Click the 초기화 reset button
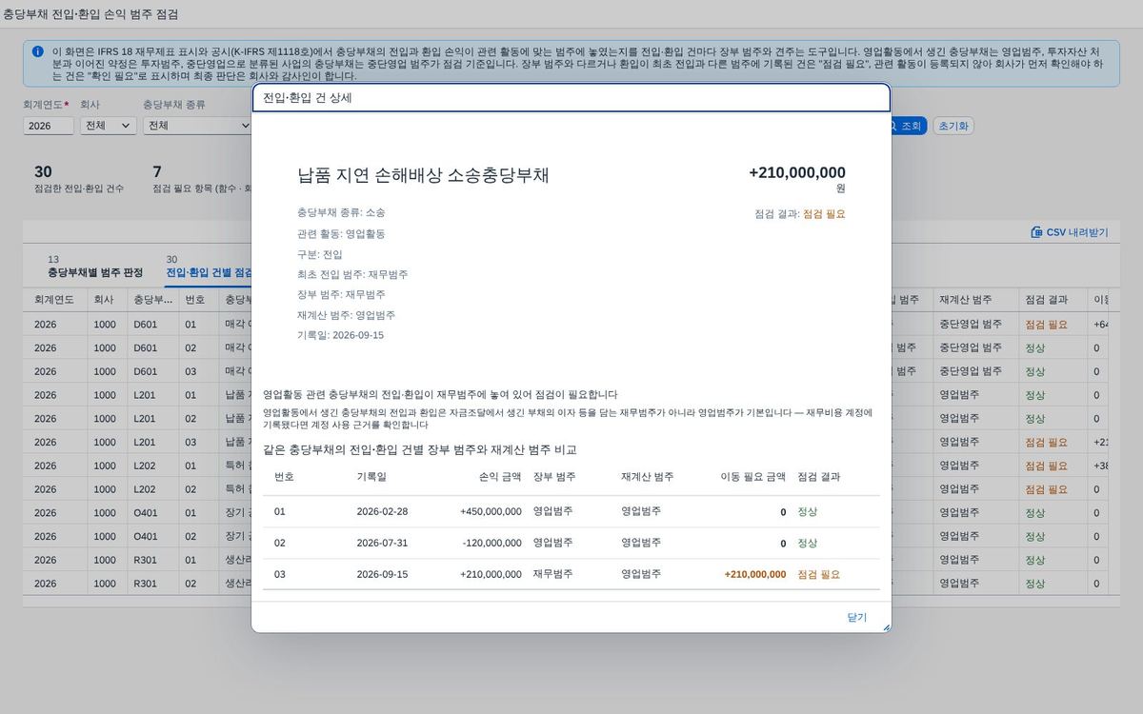The image size is (1143, 714). coord(953,126)
